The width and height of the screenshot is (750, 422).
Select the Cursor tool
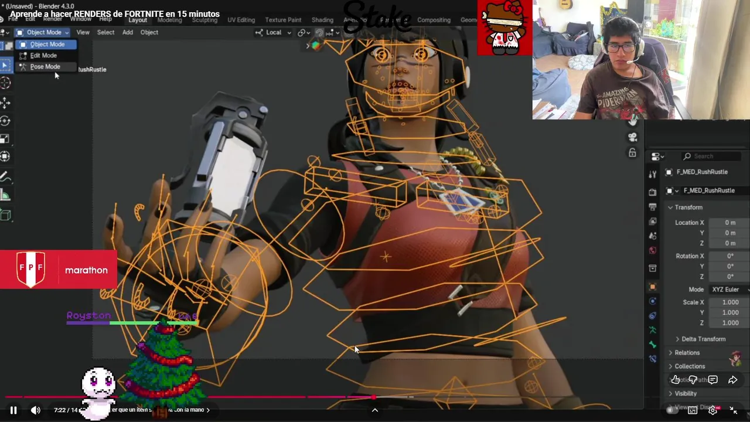coord(5,83)
